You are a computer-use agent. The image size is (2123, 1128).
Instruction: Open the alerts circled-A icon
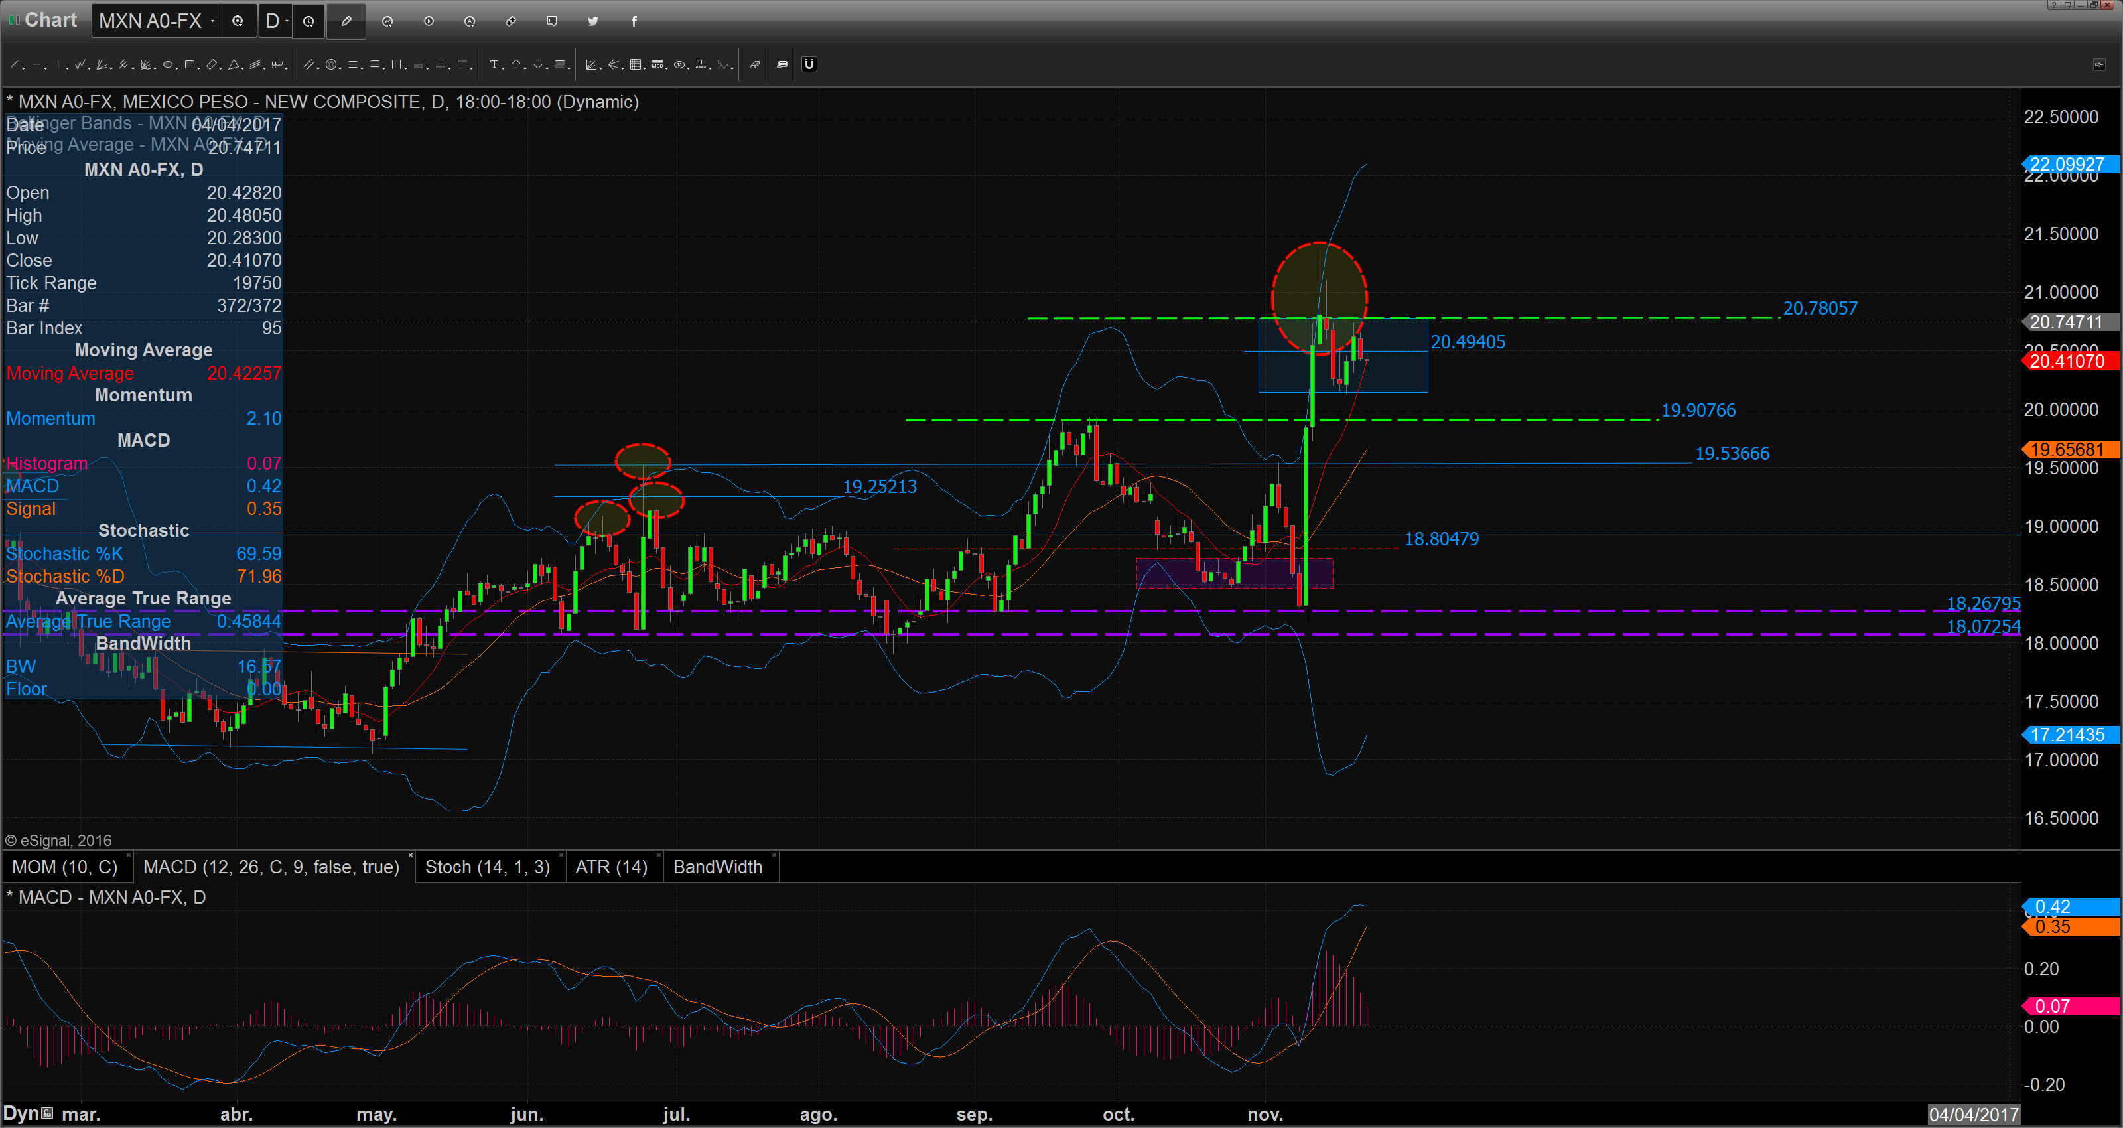(x=470, y=21)
